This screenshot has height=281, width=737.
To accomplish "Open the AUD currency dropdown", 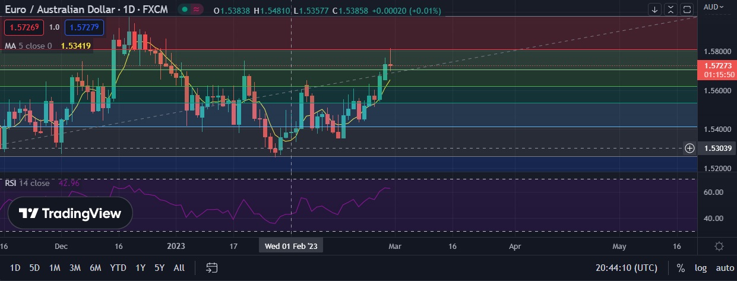I will click(x=714, y=7).
